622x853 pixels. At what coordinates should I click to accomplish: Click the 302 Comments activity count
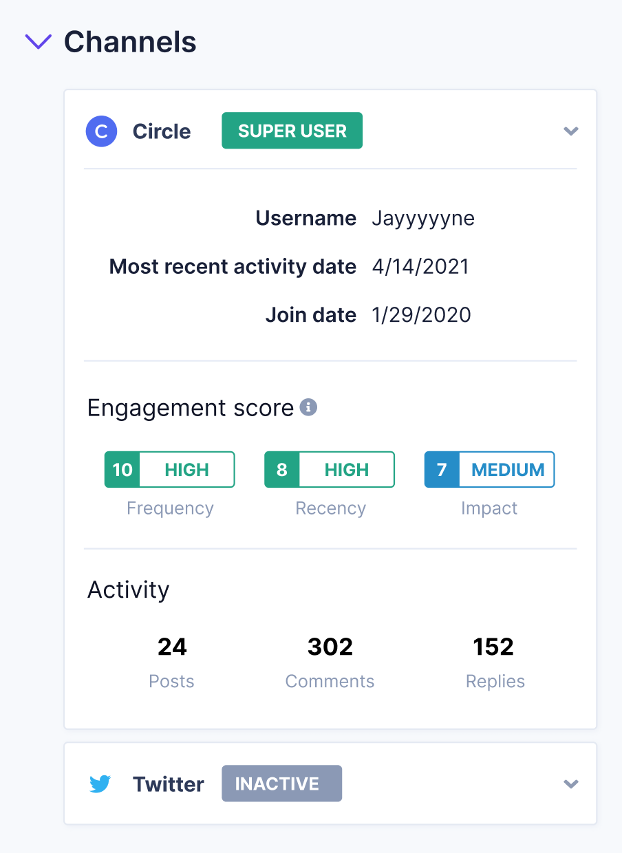[x=330, y=647]
